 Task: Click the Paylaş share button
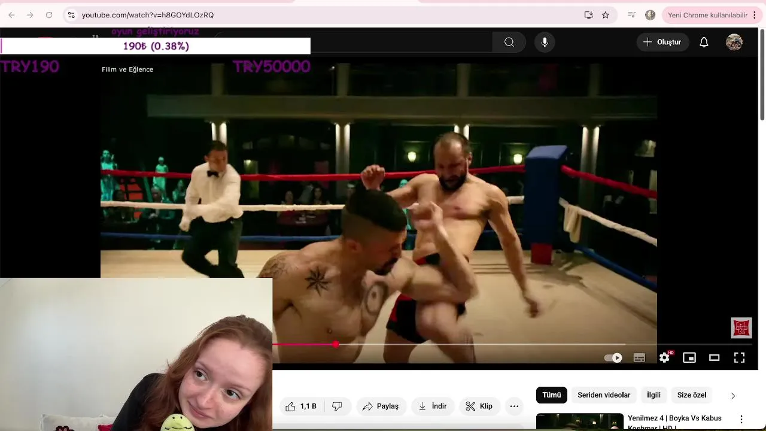[x=381, y=406]
